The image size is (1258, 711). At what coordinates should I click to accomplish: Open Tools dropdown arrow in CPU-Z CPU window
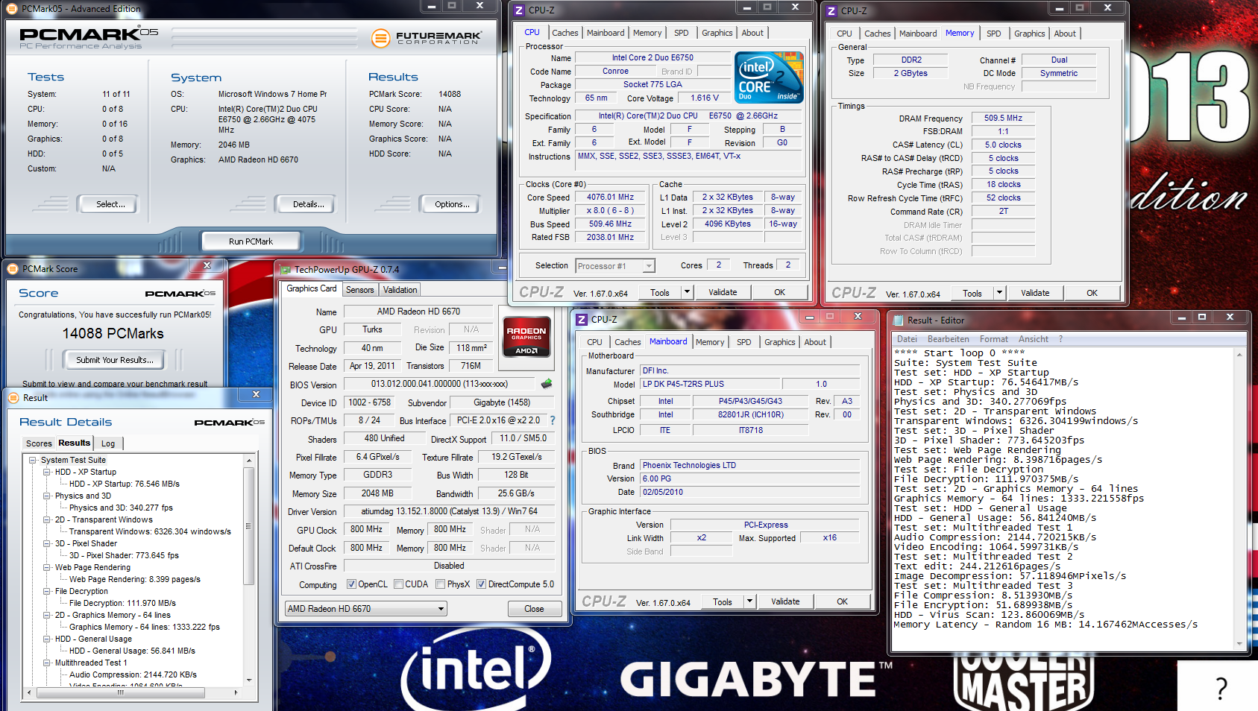tap(687, 293)
